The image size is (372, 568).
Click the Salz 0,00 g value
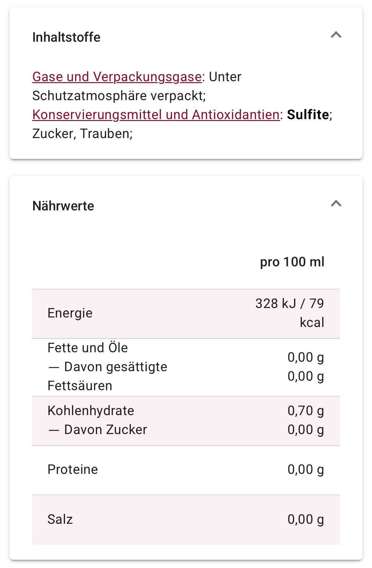pyautogui.click(x=306, y=519)
